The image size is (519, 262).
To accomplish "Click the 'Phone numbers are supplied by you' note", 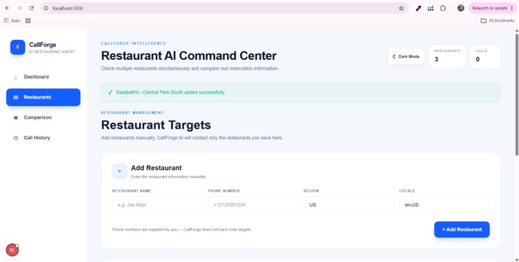I will (182, 229).
